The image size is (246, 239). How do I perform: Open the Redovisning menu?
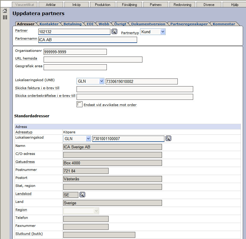pos(182,5)
